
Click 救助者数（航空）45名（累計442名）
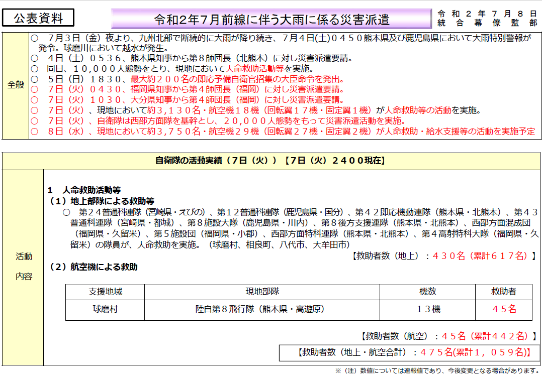(x=448, y=336)
